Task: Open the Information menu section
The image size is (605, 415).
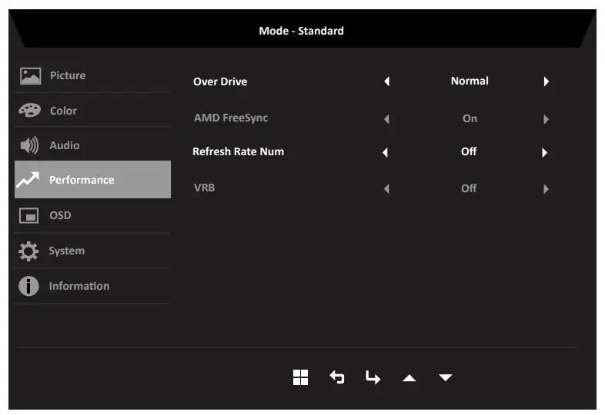Action: pos(92,287)
